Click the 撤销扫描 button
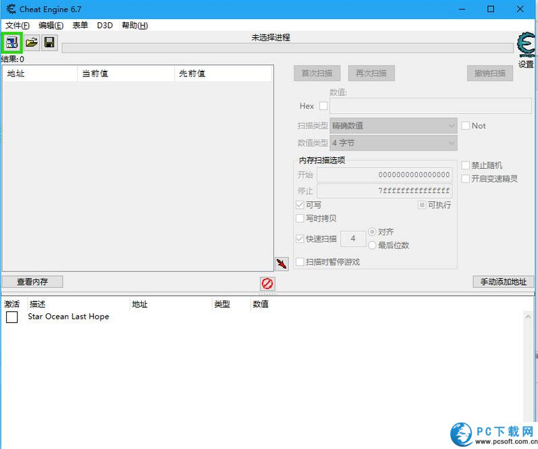This screenshot has width=538, height=449. 490,73
